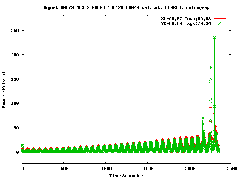Click the x-axis tick label 2000

point(190,169)
